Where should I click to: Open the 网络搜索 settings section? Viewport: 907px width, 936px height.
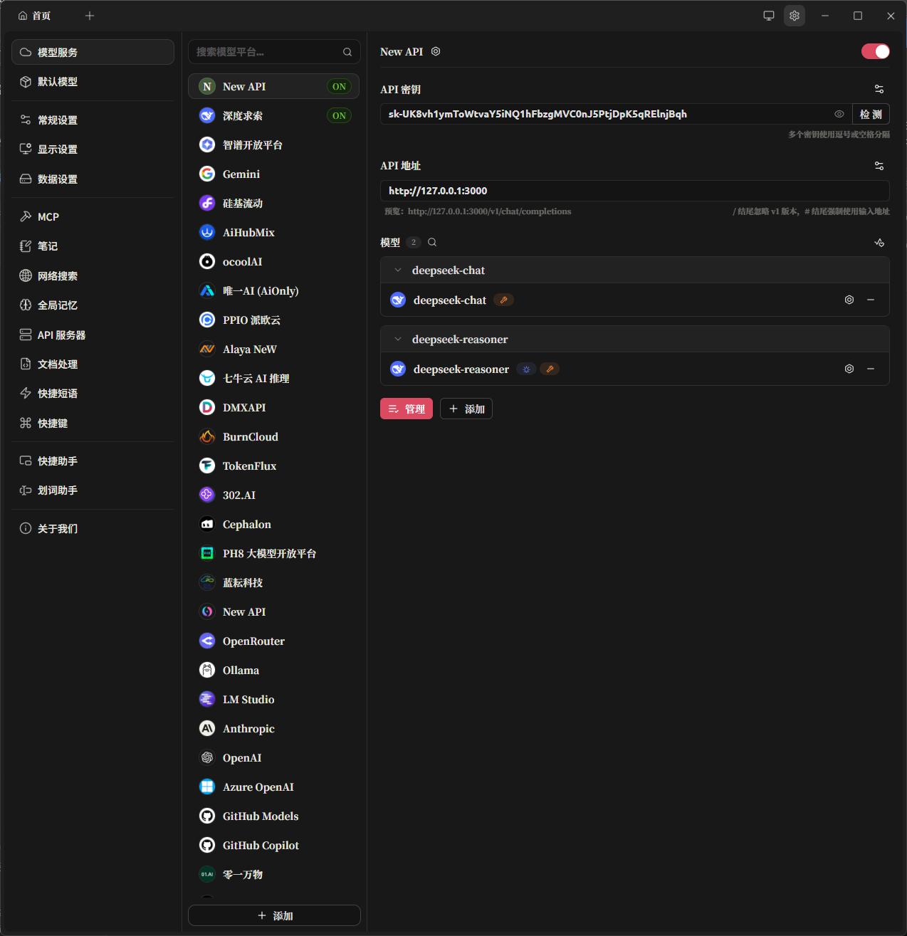57,276
